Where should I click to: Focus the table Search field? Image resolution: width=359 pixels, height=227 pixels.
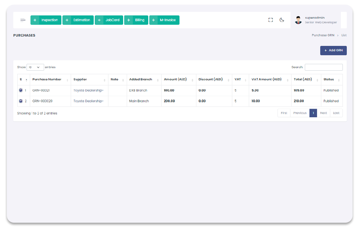pyautogui.click(x=323, y=67)
